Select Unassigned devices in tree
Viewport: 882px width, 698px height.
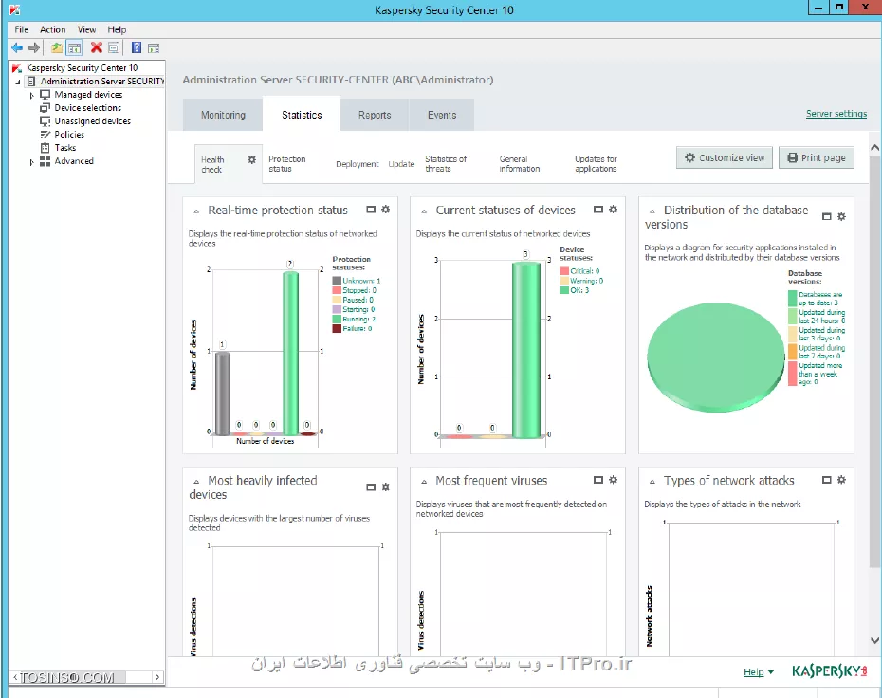coord(92,121)
